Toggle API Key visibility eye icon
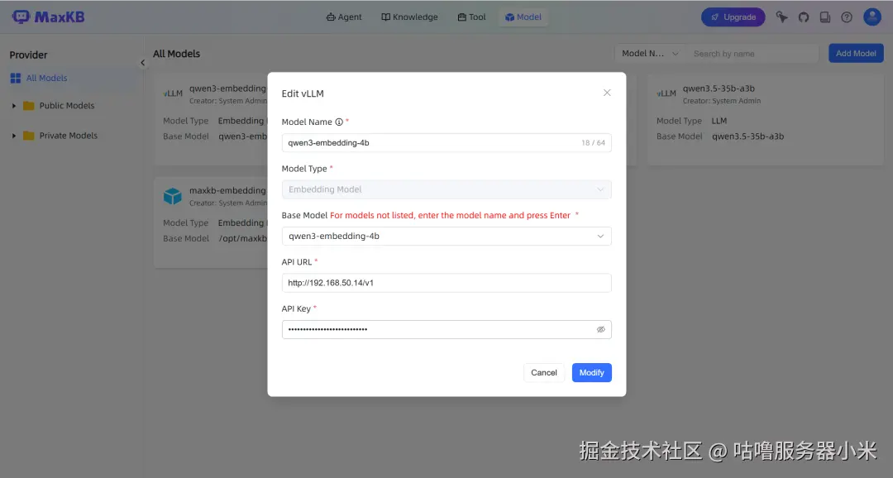 pyautogui.click(x=600, y=330)
